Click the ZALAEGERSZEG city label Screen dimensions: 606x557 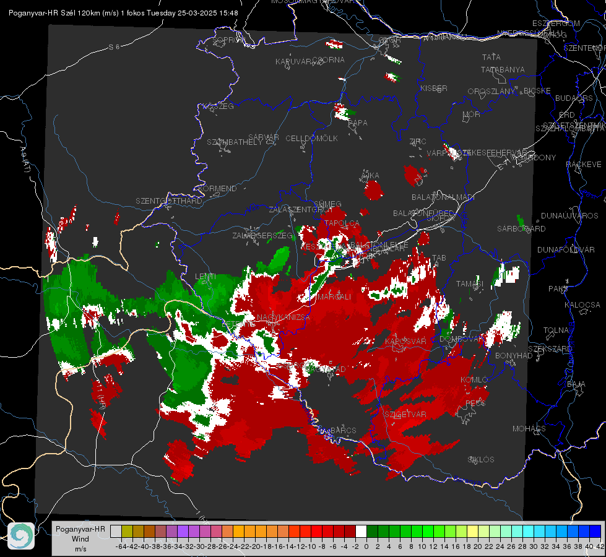[x=262, y=235]
